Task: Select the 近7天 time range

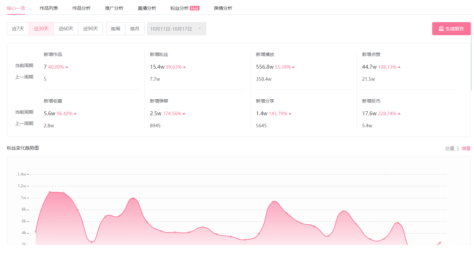Action: [x=18, y=29]
